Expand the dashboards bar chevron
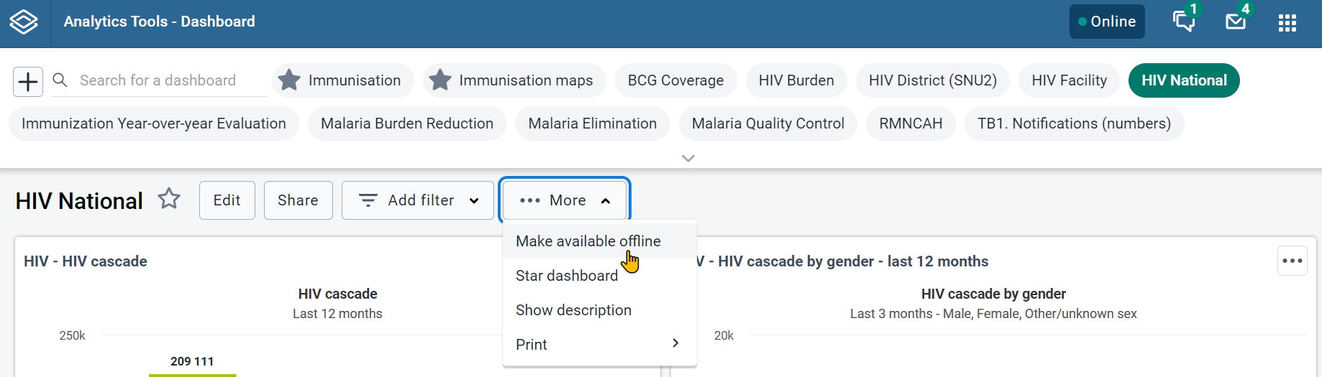This screenshot has height=377, width=1322. click(688, 158)
